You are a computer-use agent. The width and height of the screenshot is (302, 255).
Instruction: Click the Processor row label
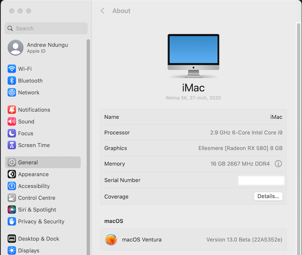[117, 133]
